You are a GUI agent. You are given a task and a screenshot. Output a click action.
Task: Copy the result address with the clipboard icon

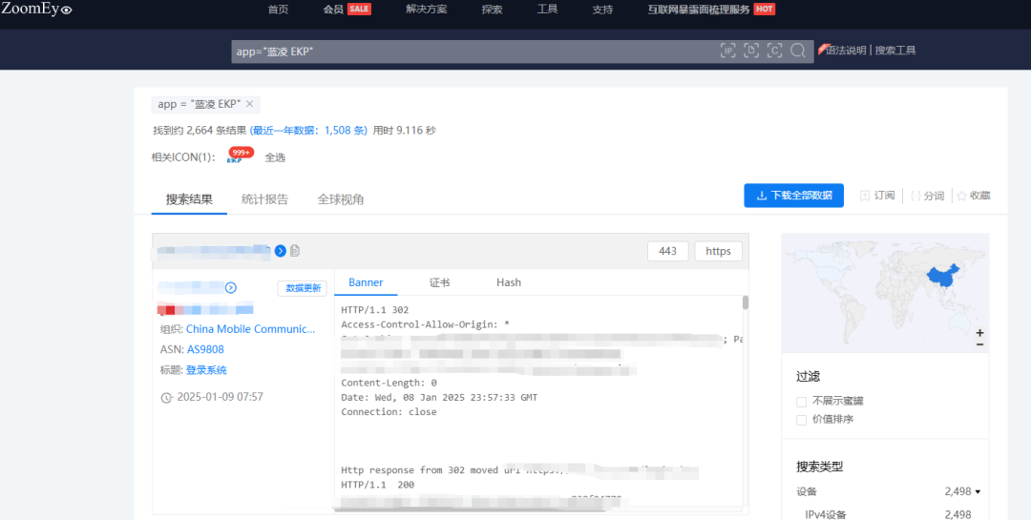coord(295,251)
